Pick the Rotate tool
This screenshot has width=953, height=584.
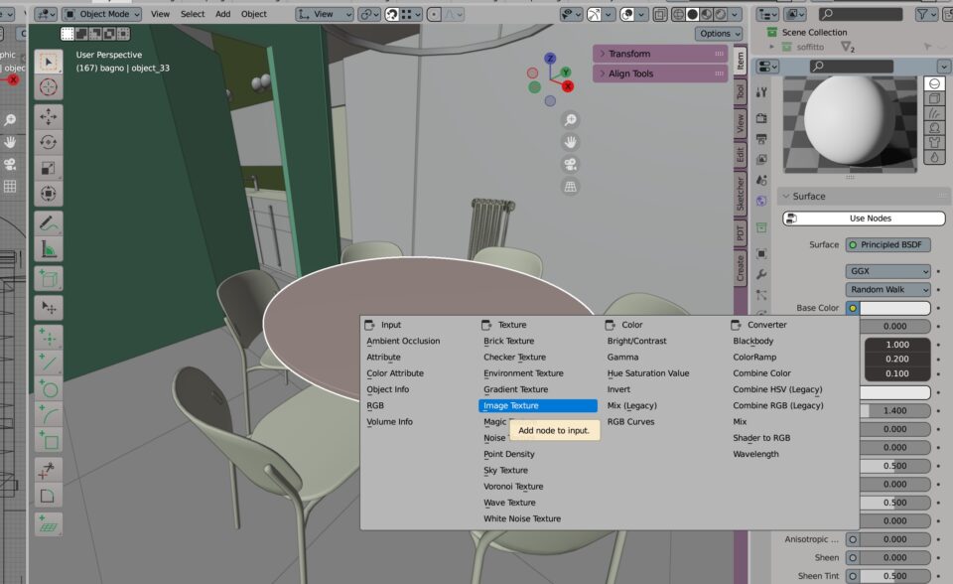(x=48, y=142)
